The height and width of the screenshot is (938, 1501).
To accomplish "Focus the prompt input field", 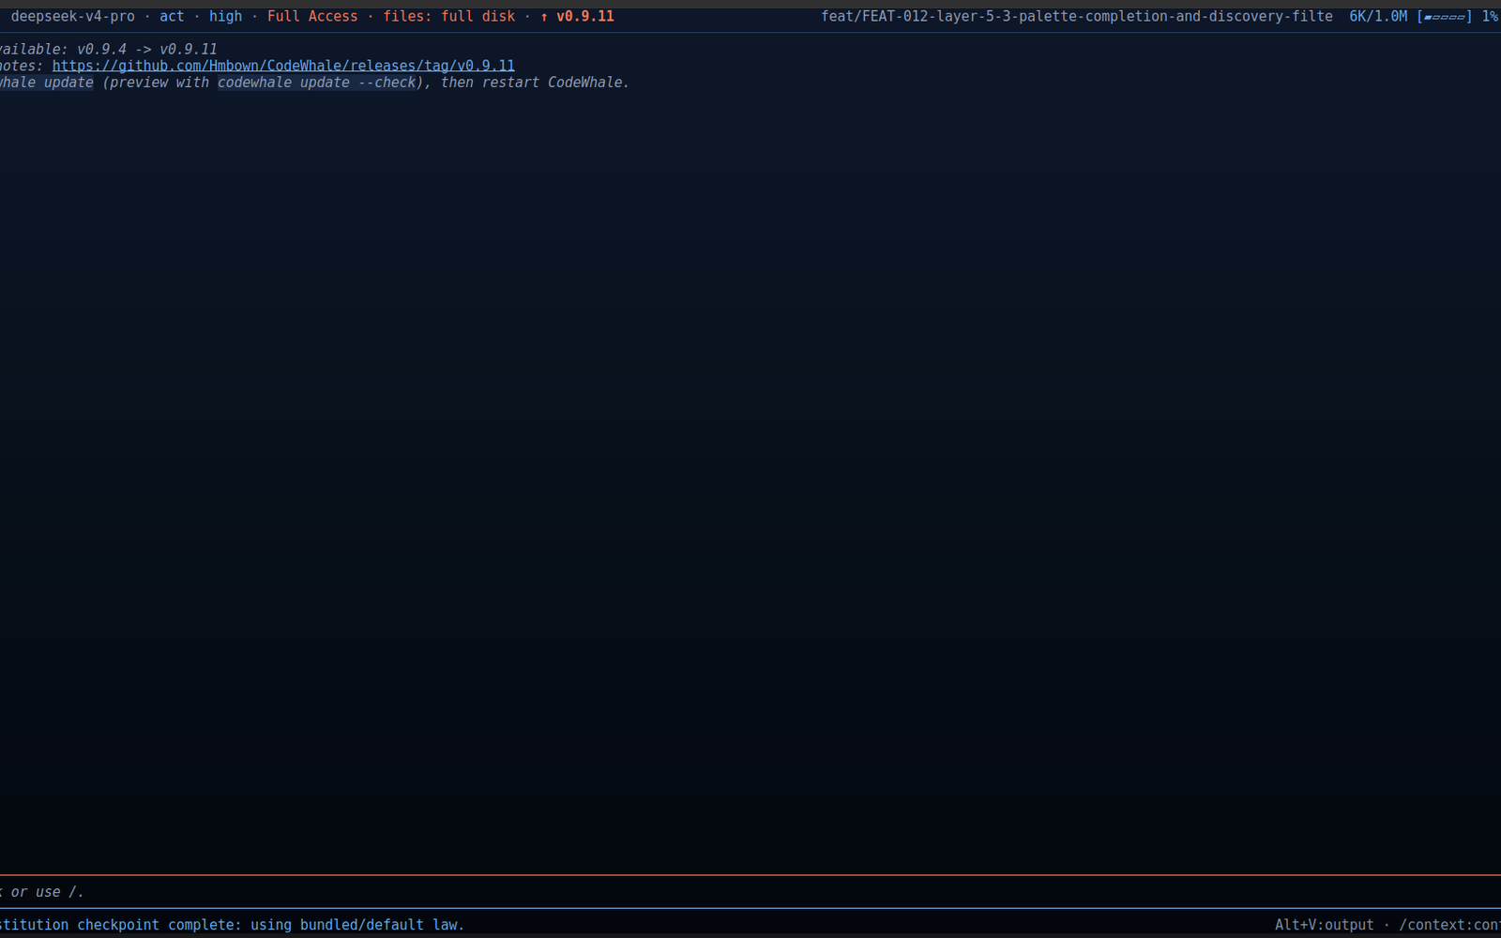I will click(x=750, y=892).
